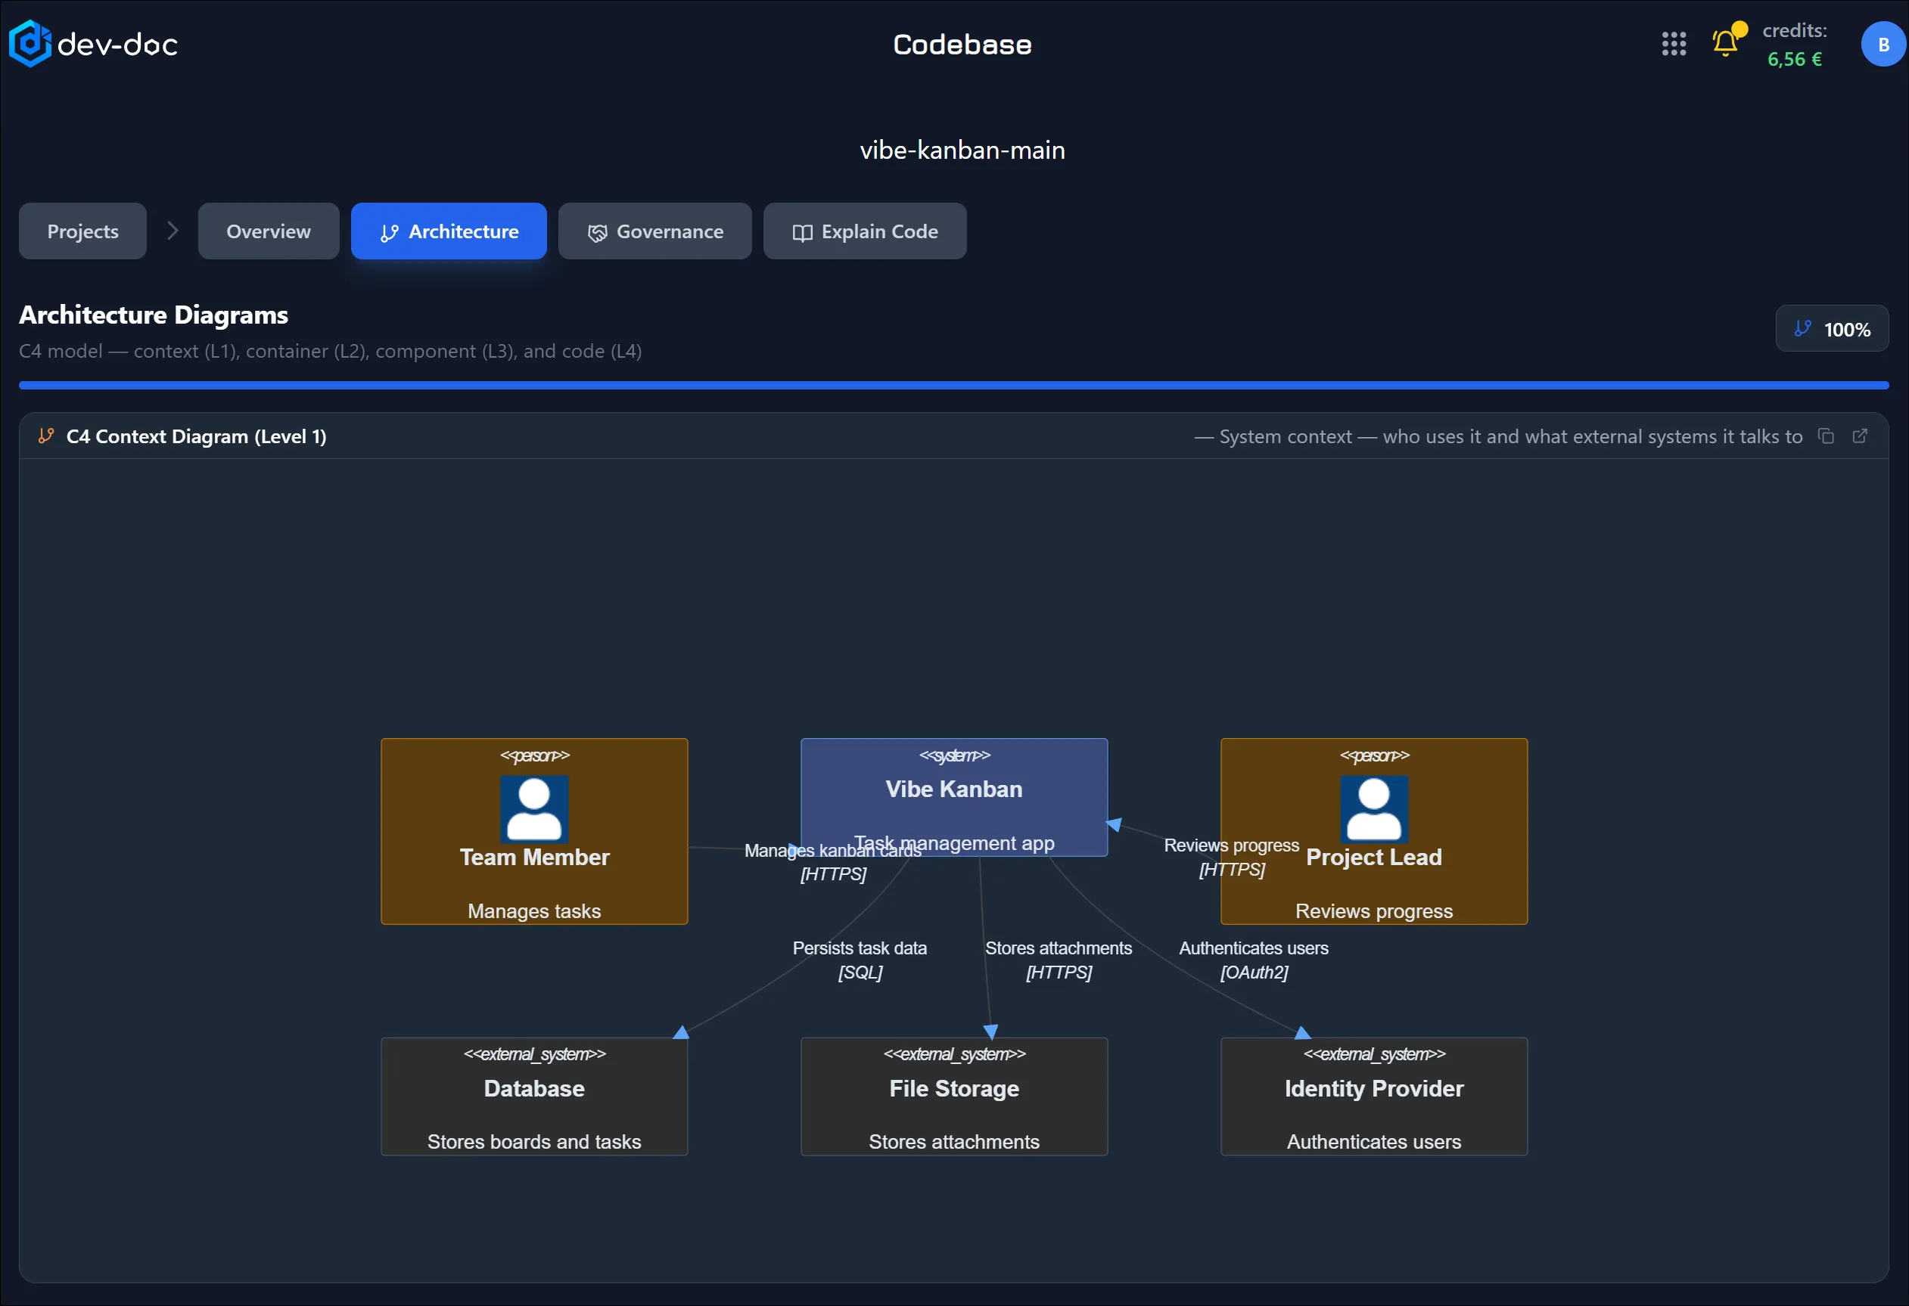Go to the Projects breadcrumb
Screen dimensions: 1909x1306
coord(83,231)
